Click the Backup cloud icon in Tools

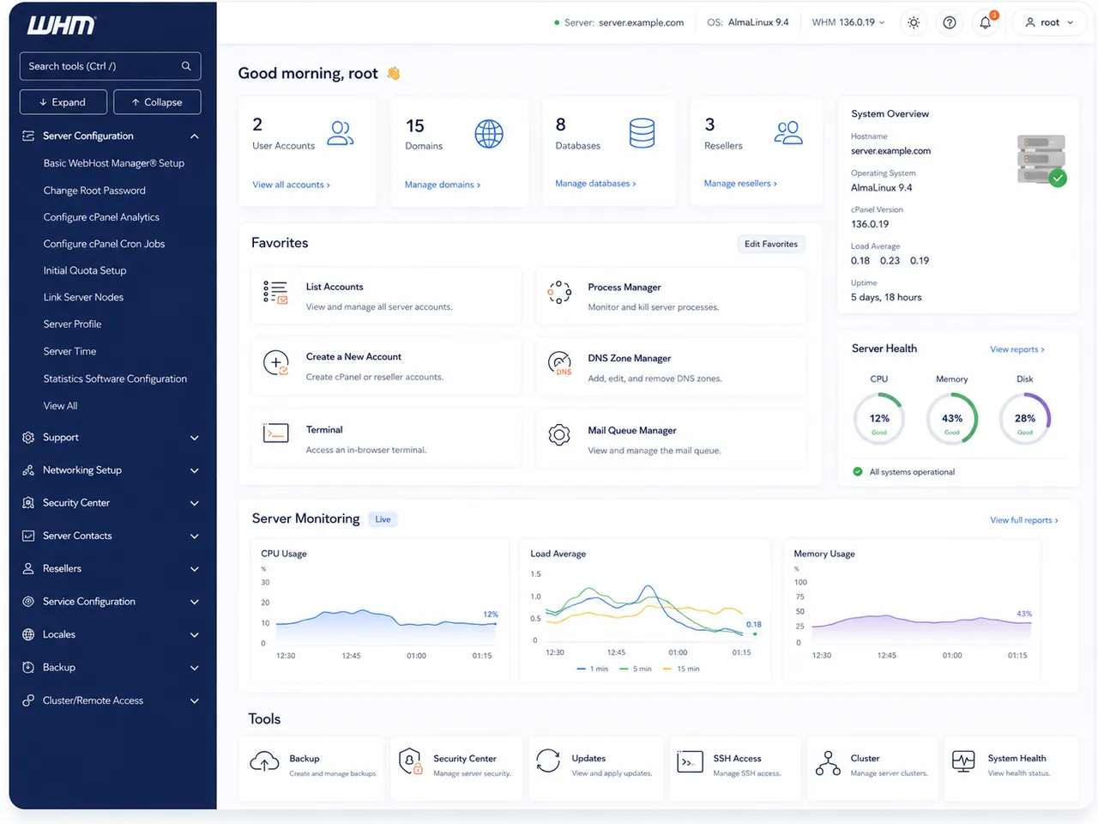point(264,761)
